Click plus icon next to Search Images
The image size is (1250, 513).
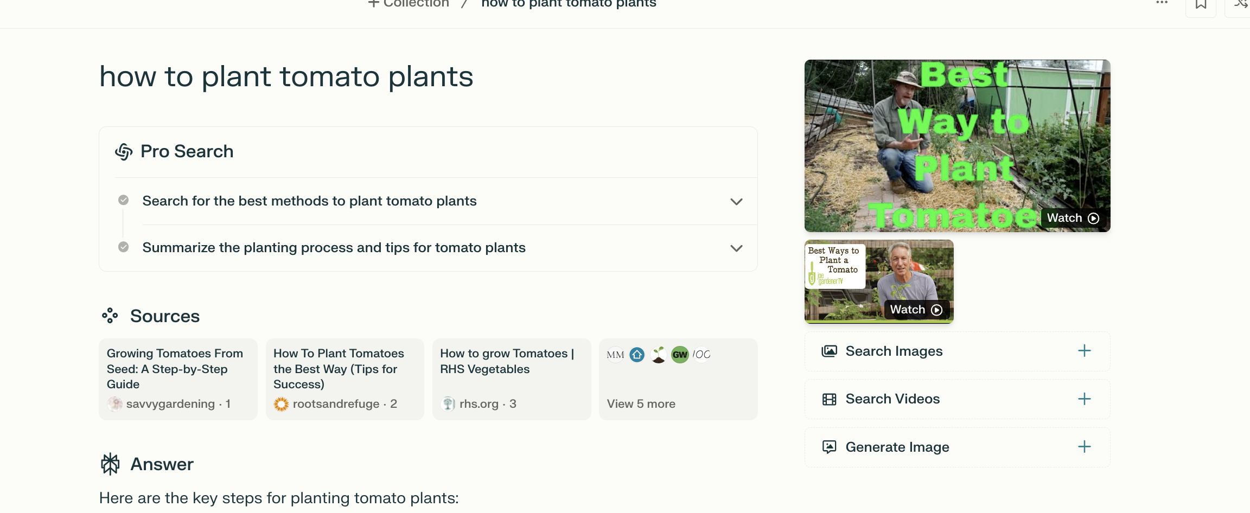[1084, 351]
